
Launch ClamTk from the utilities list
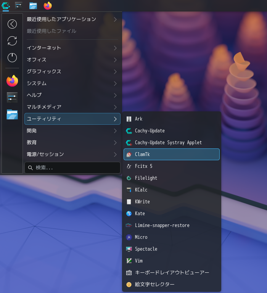coord(172,155)
